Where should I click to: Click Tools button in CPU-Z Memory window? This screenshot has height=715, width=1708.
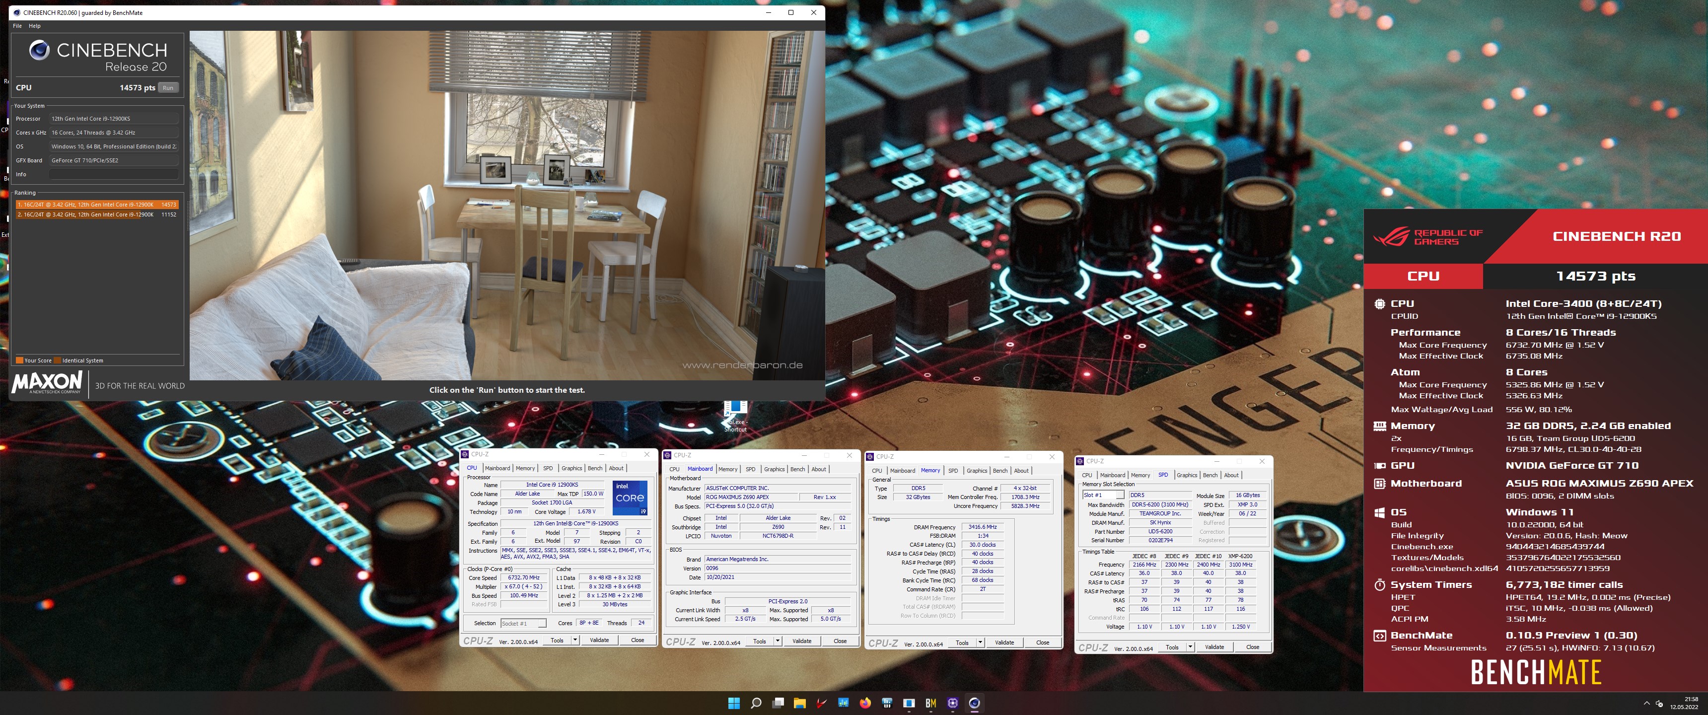coord(962,643)
